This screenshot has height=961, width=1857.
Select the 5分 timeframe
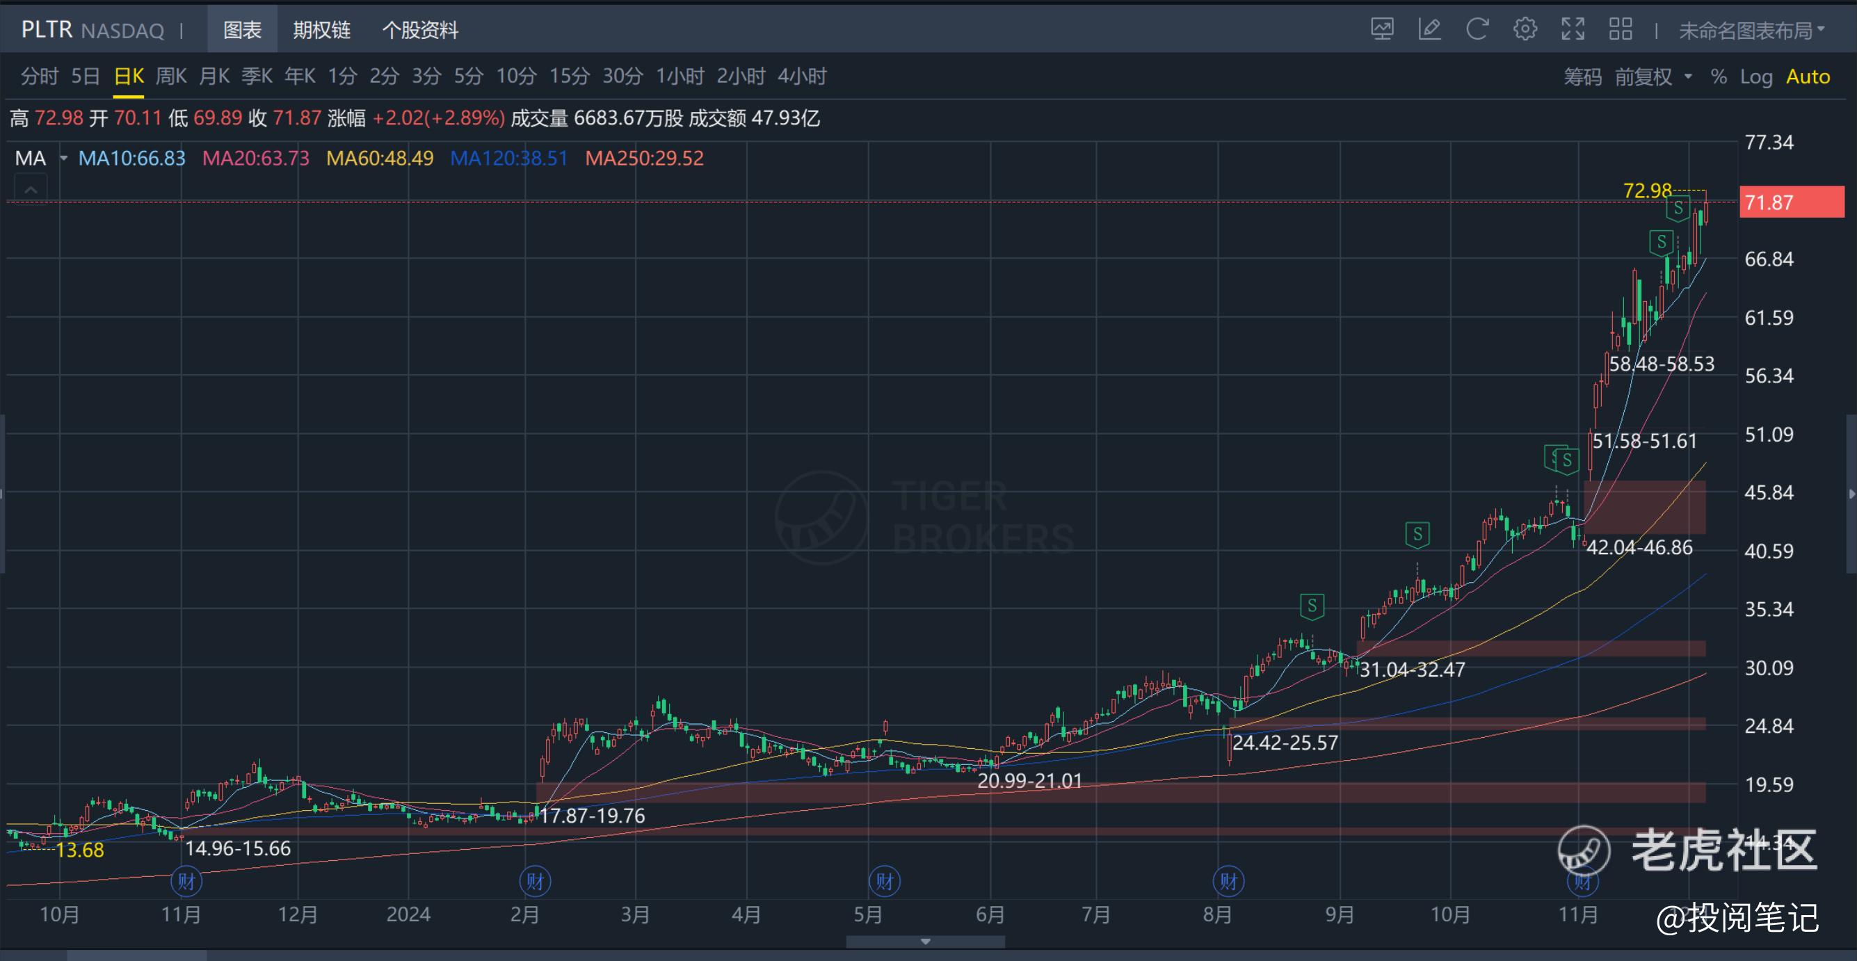click(469, 76)
